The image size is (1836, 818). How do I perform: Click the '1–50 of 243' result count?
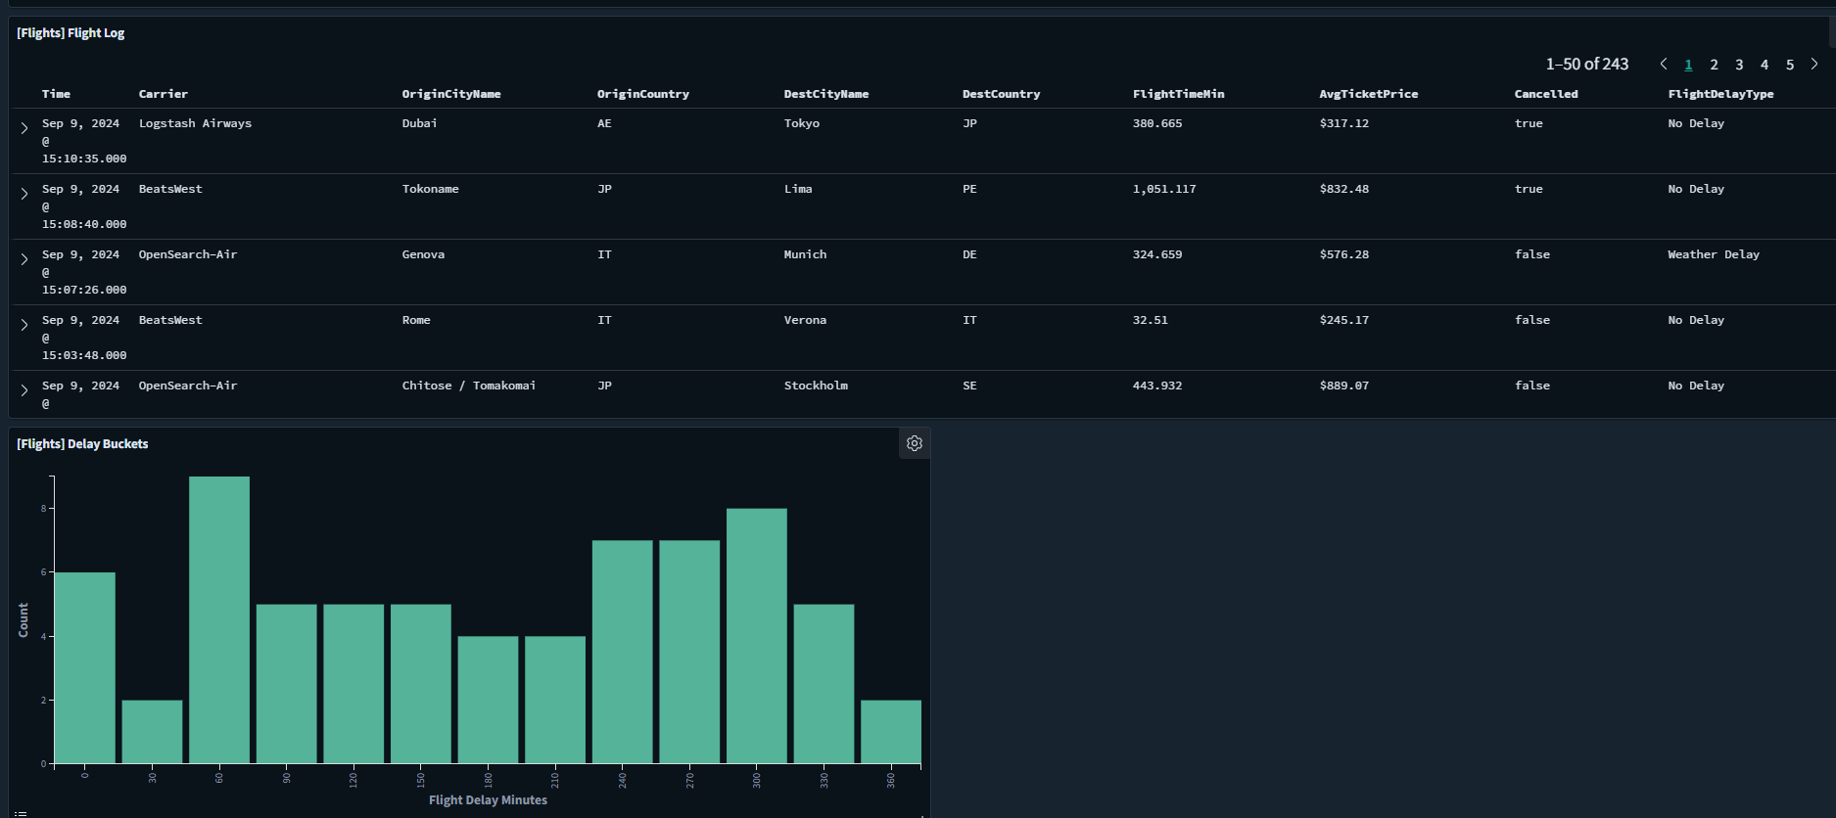coord(1587,64)
